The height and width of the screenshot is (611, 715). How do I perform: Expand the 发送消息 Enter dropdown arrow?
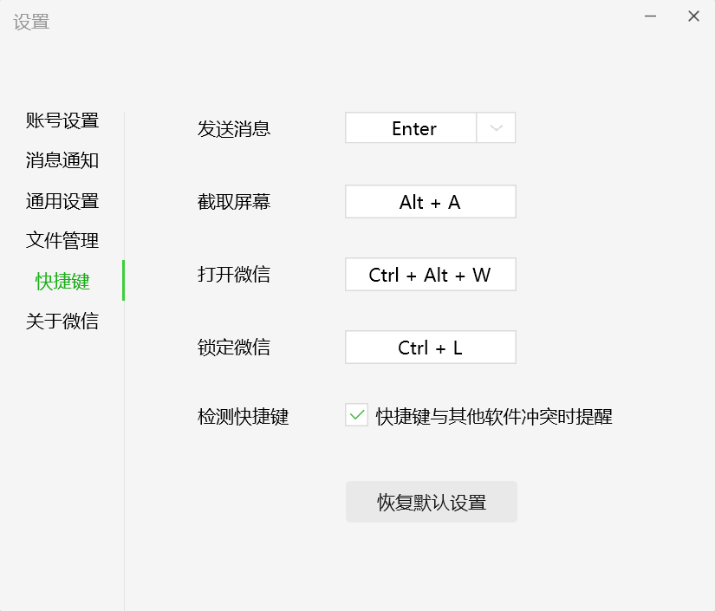point(496,127)
